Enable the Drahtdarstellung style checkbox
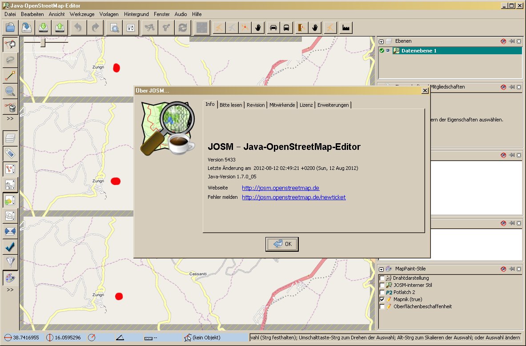 point(382,278)
